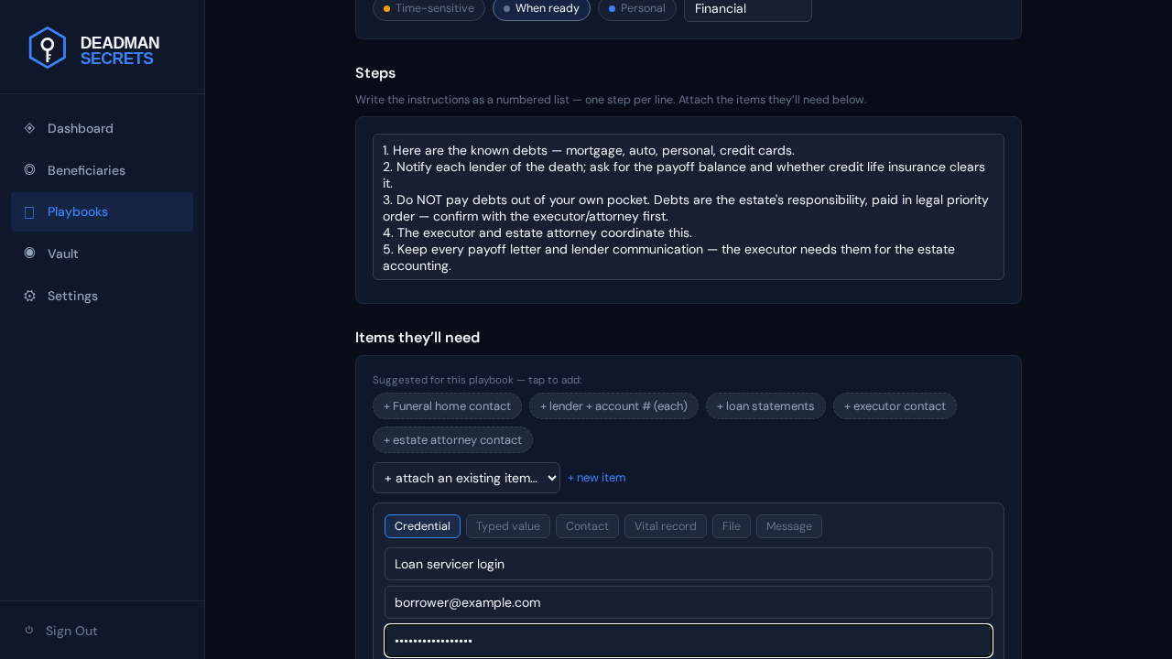This screenshot has width=1172, height=659.
Task: Click the Beneficiaries circle icon
Action: 29,169
